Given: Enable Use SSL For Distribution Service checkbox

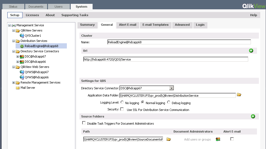Looking at the screenshot, I should pyautogui.click(x=122, y=109).
